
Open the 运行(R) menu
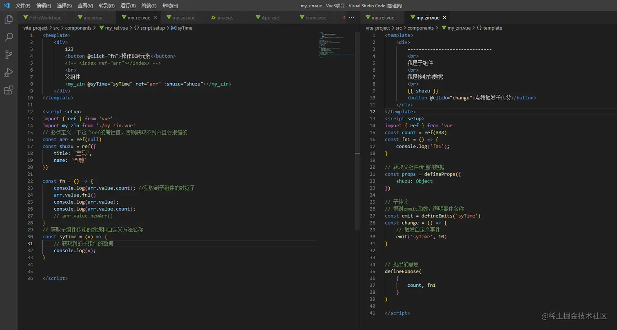(128, 6)
